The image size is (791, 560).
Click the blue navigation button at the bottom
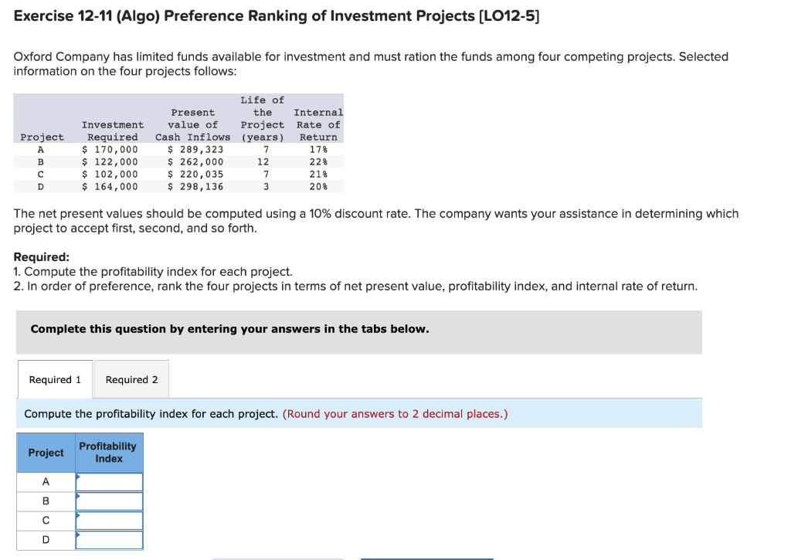tap(426, 558)
